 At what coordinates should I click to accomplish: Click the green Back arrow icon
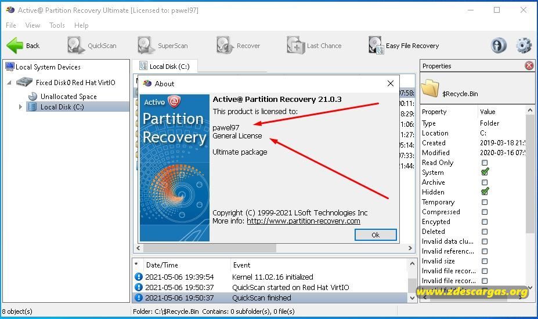click(x=15, y=46)
